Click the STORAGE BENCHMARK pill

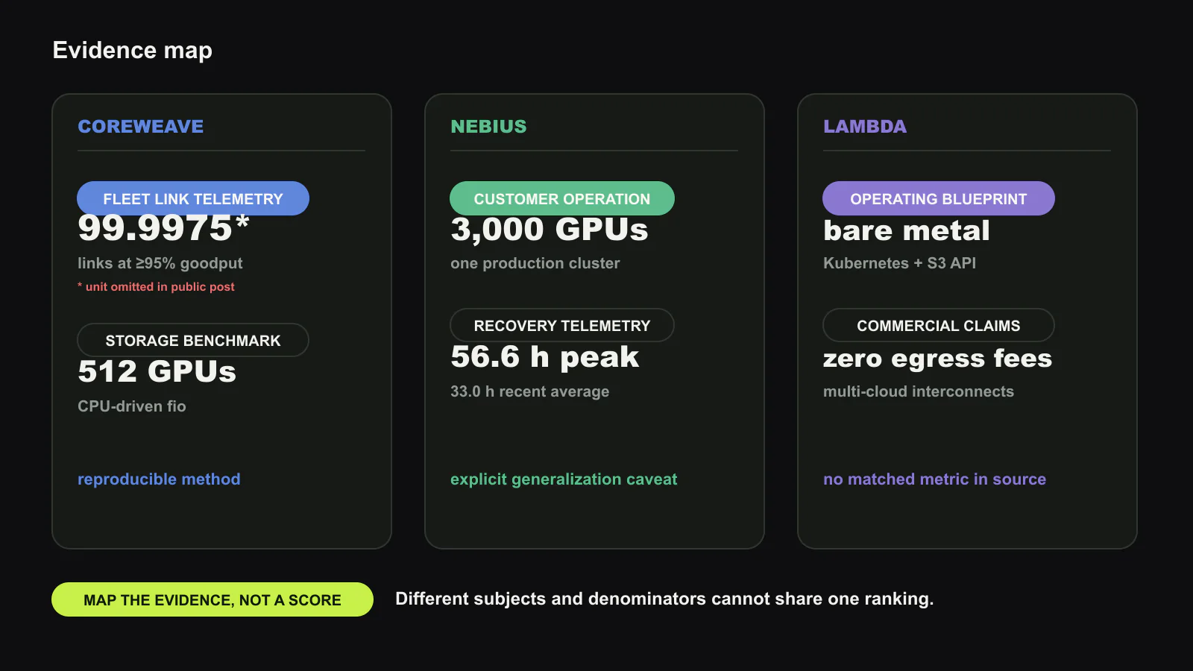pyautogui.click(x=193, y=340)
